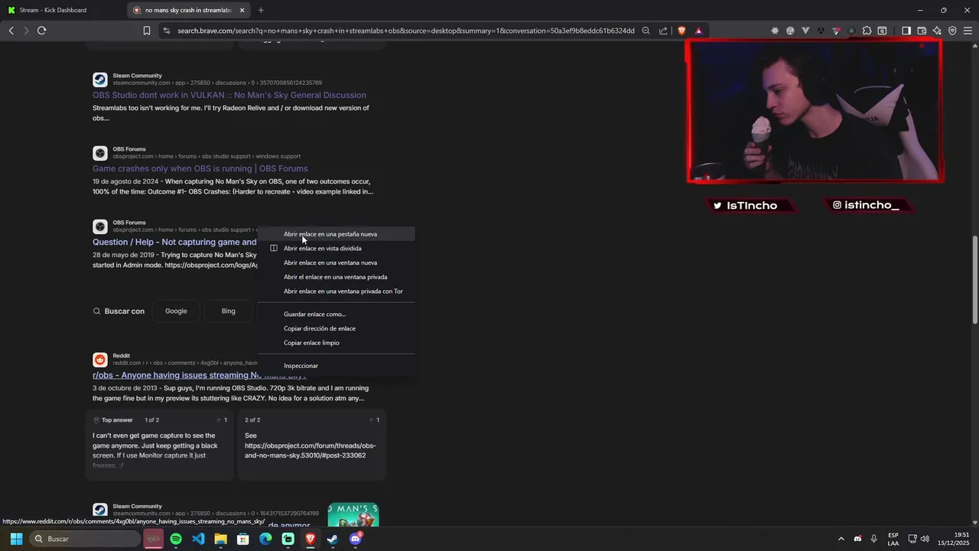The width and height of the screenshot is (979, 551).
Task: Choose 'Abrir enlace en vista dividida'
Action: pos(336,248)
